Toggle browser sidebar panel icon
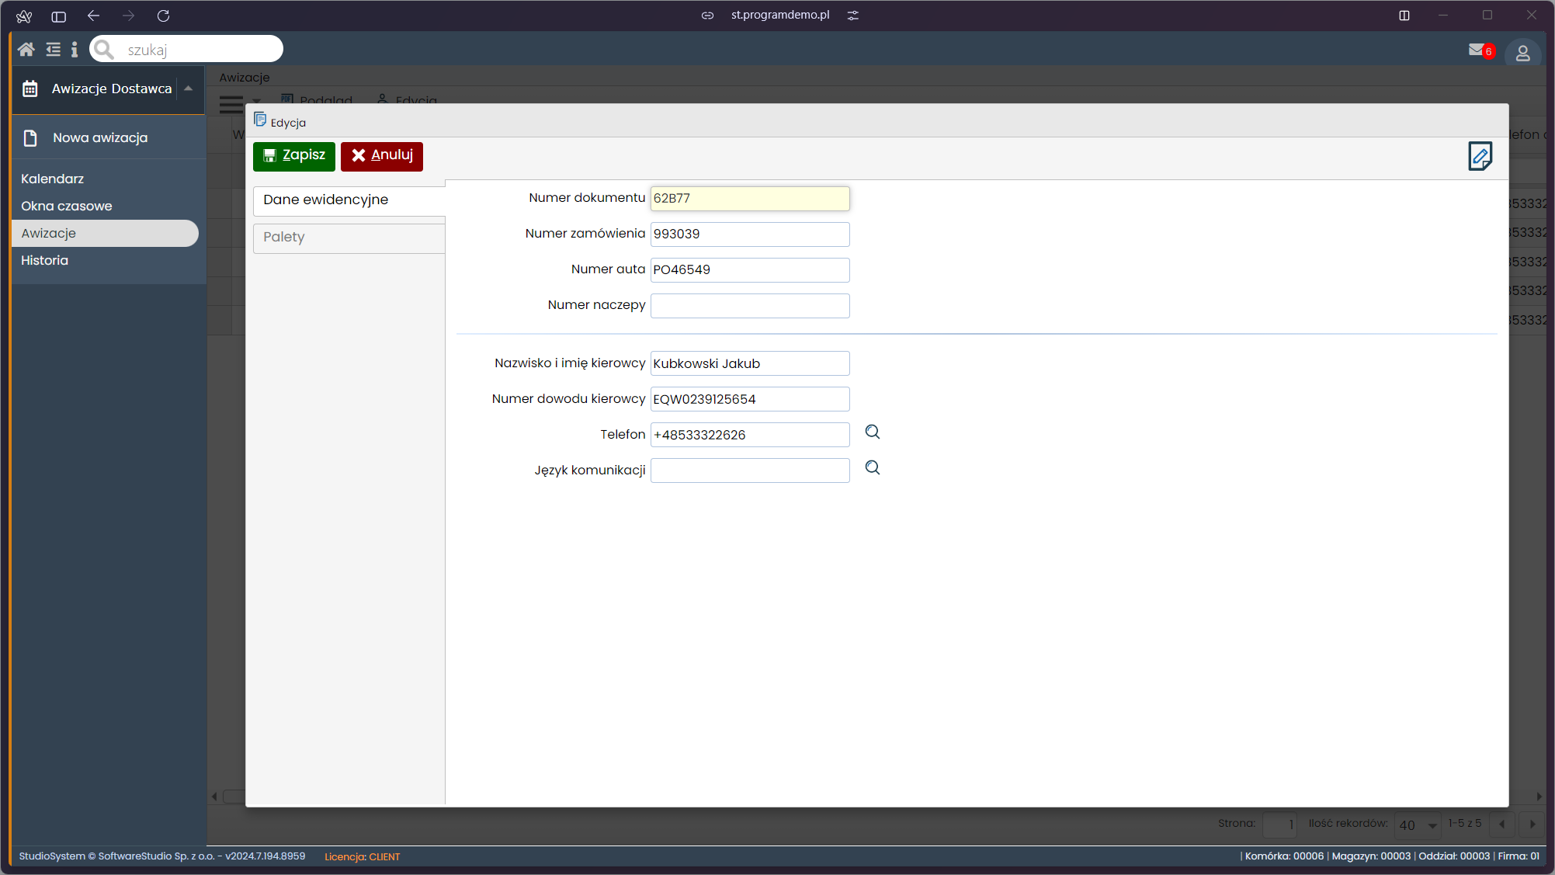Viewport: 1555px width, 875px height. point(58,16)
